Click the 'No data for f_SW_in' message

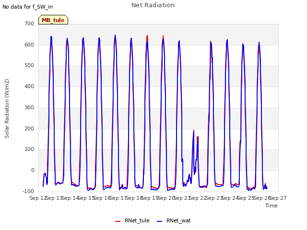click(27, 7)
